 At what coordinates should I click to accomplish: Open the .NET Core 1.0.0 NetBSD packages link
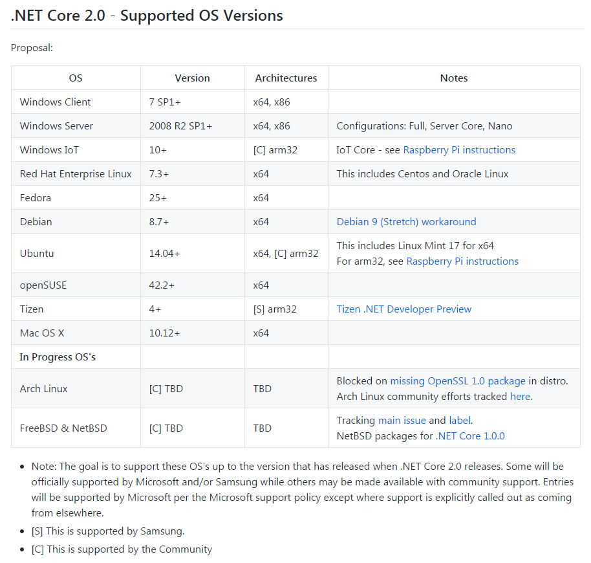(470, 436)
